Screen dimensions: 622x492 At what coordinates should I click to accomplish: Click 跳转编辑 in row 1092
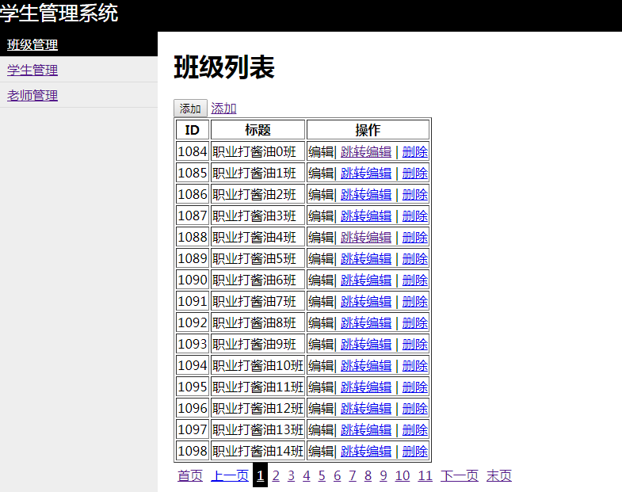tap(366, 323)
